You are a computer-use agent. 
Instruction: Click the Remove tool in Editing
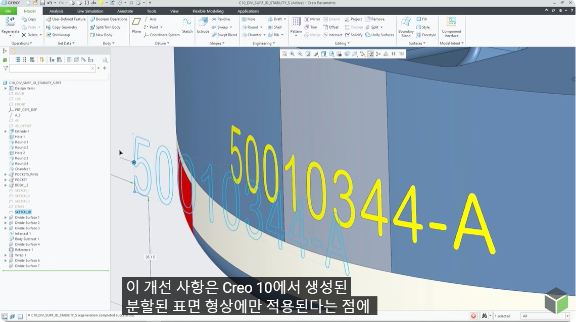coord(375,19)
